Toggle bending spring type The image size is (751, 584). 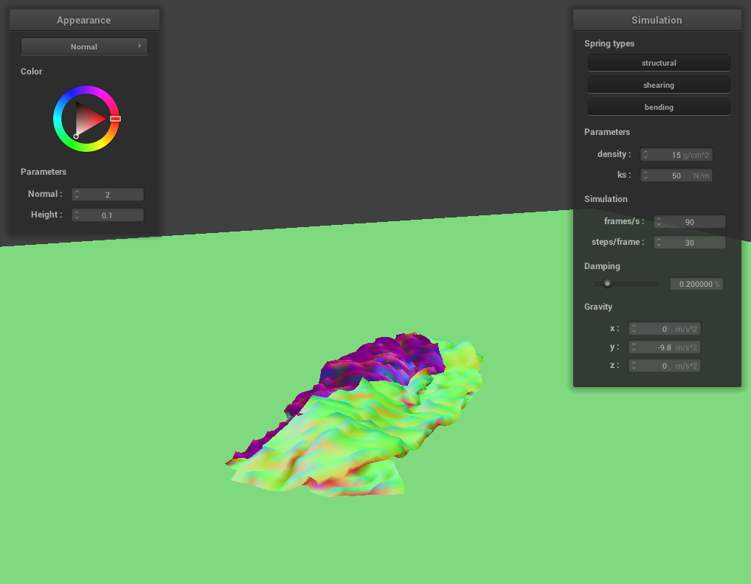click(659, 107)
